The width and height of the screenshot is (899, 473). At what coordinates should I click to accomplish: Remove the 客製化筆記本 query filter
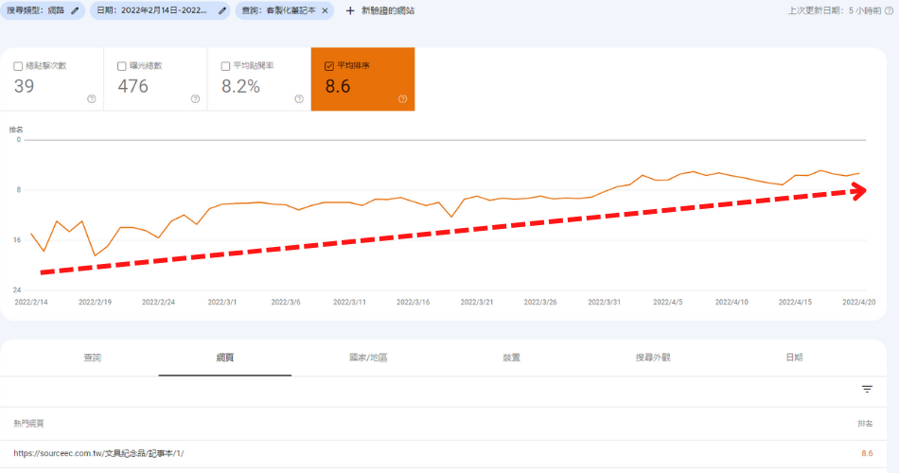(x=326, y=11)
